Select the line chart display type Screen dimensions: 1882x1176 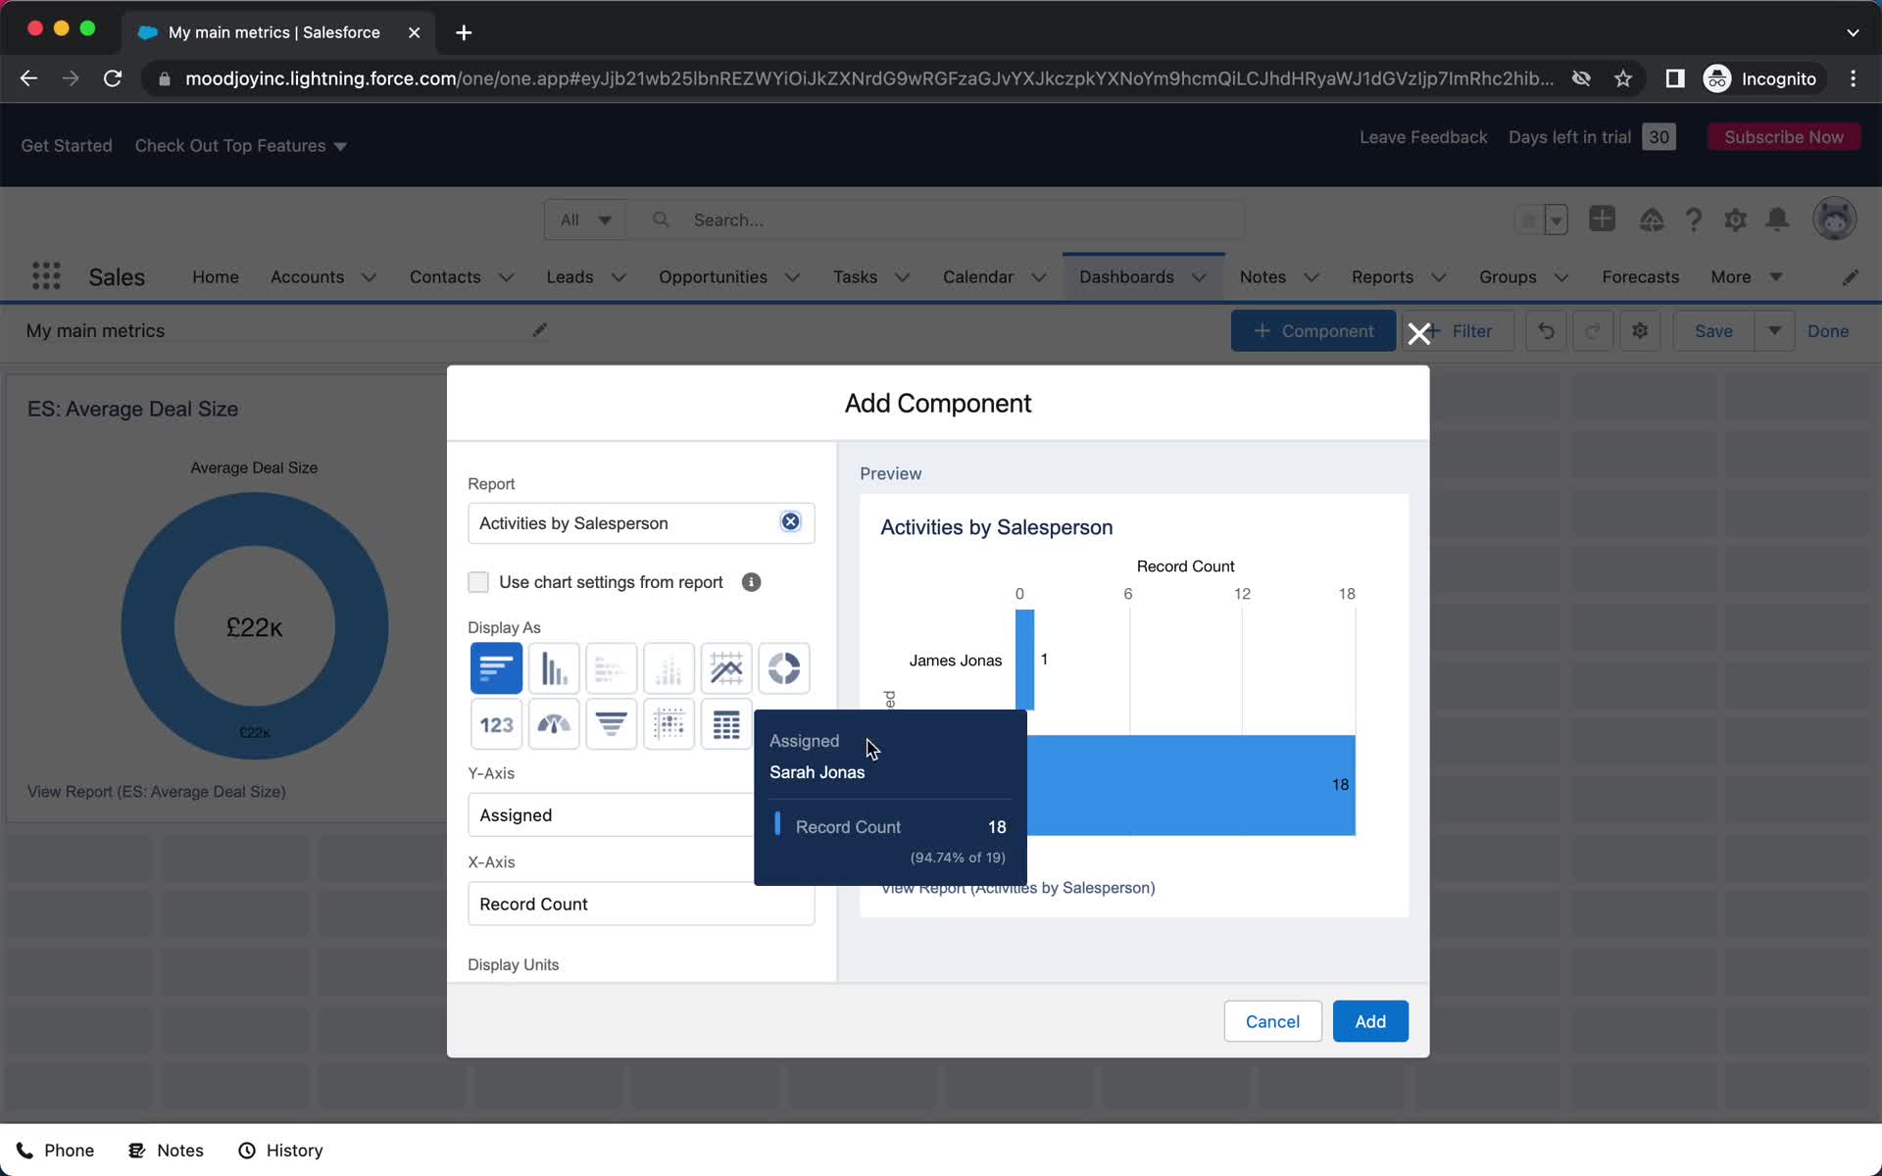726,666
